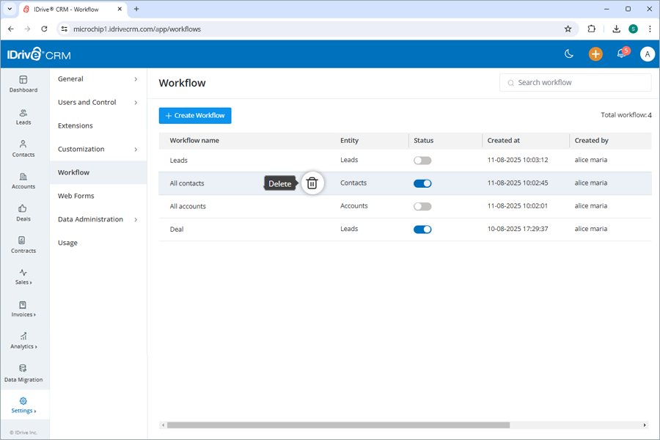Viewport: 660px width, 440px height.
Task: Enable the Leads workflow status toggle
Action: 422,160
